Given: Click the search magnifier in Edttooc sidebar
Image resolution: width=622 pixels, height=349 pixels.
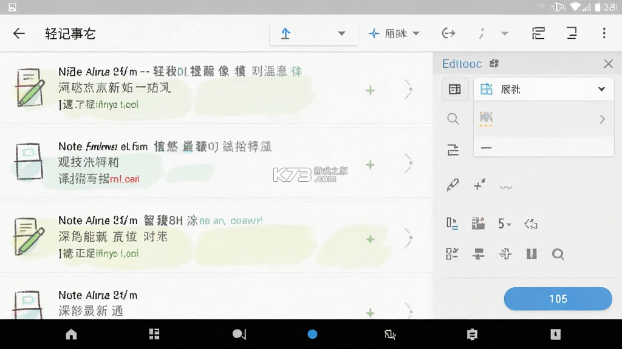Looking at the screenshot, I should coord(453,119).
